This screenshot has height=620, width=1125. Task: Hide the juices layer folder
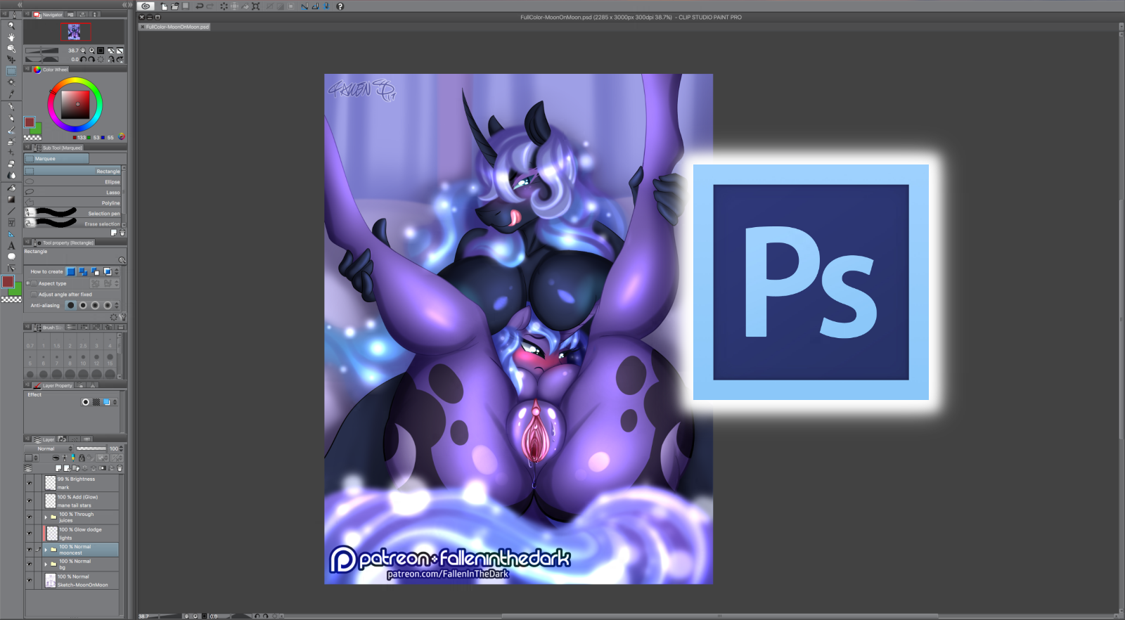[30, 517]
